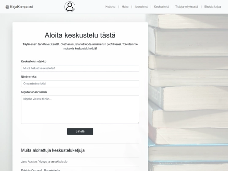The width and height of the screenshot is (228, 171).
Task: Open the Ehdota kirjaa page
Action: pyautogui.click(x=212, y=7)
